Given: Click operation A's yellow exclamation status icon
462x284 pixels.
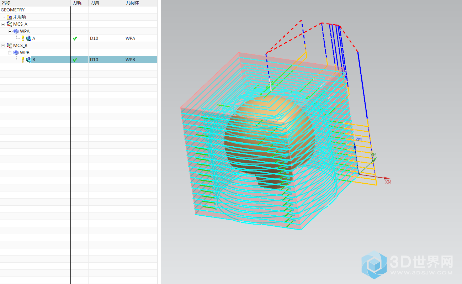Looking at the screenshot, I should tap(23, 38).
